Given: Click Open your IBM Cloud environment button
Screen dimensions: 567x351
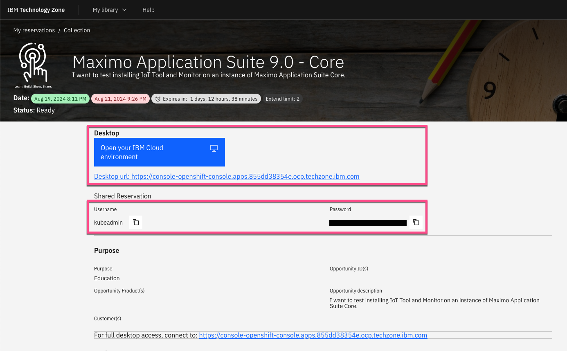Looking at the screenshot, I should pyautogui.click(x=160, y=152).
